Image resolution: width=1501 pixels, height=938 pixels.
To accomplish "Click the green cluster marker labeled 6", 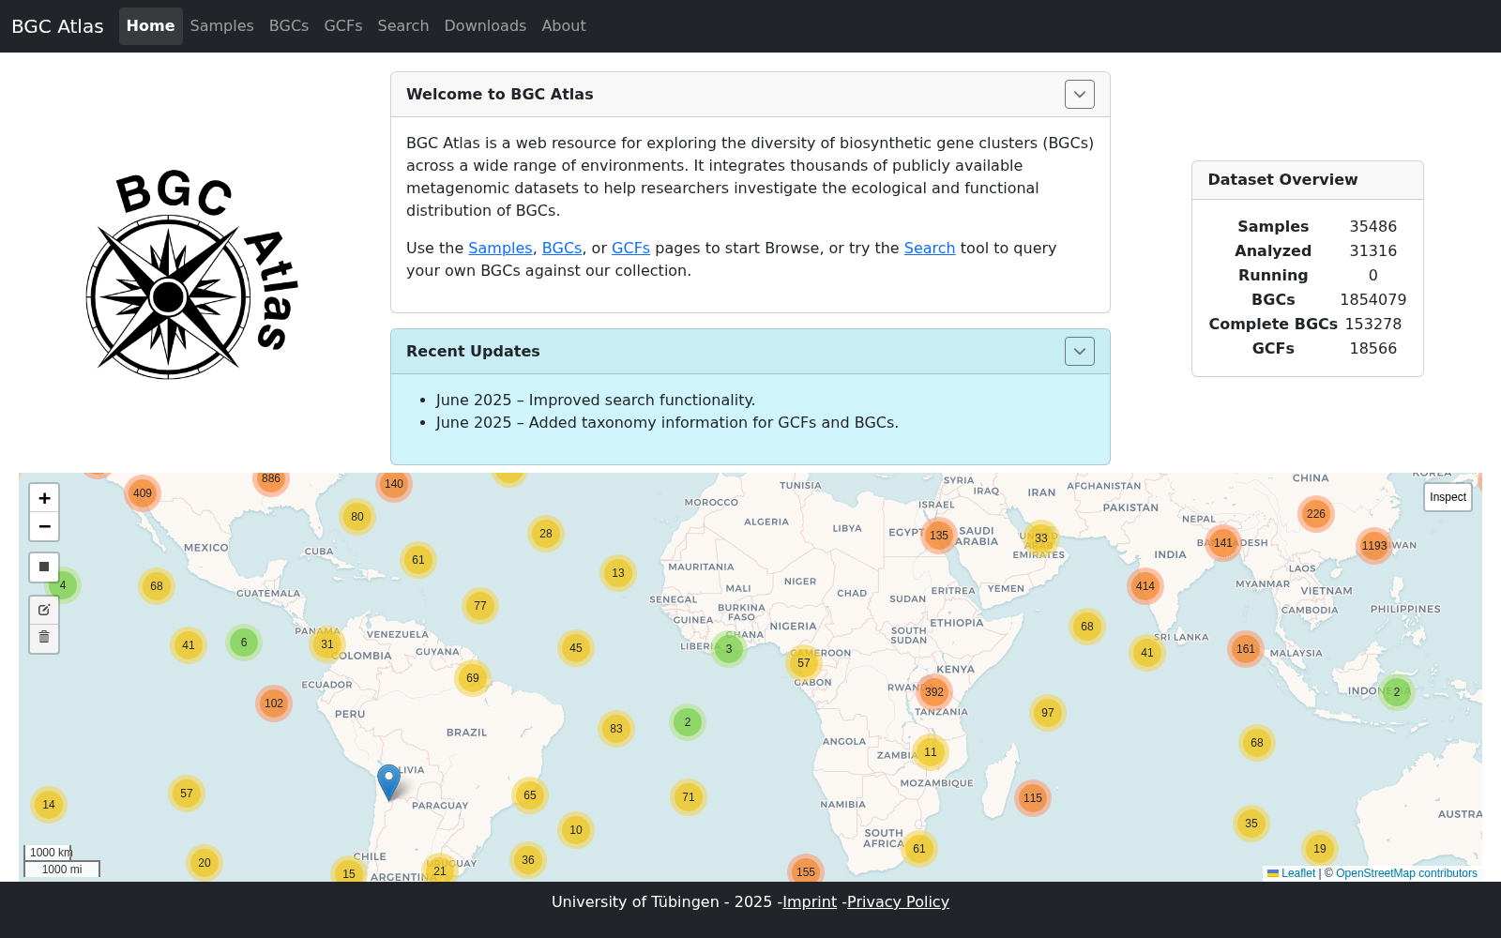I will tap(244, 643).
